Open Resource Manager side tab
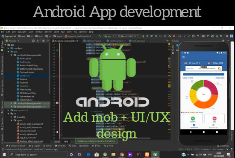The image size is (235, 158). pos(2,65)
